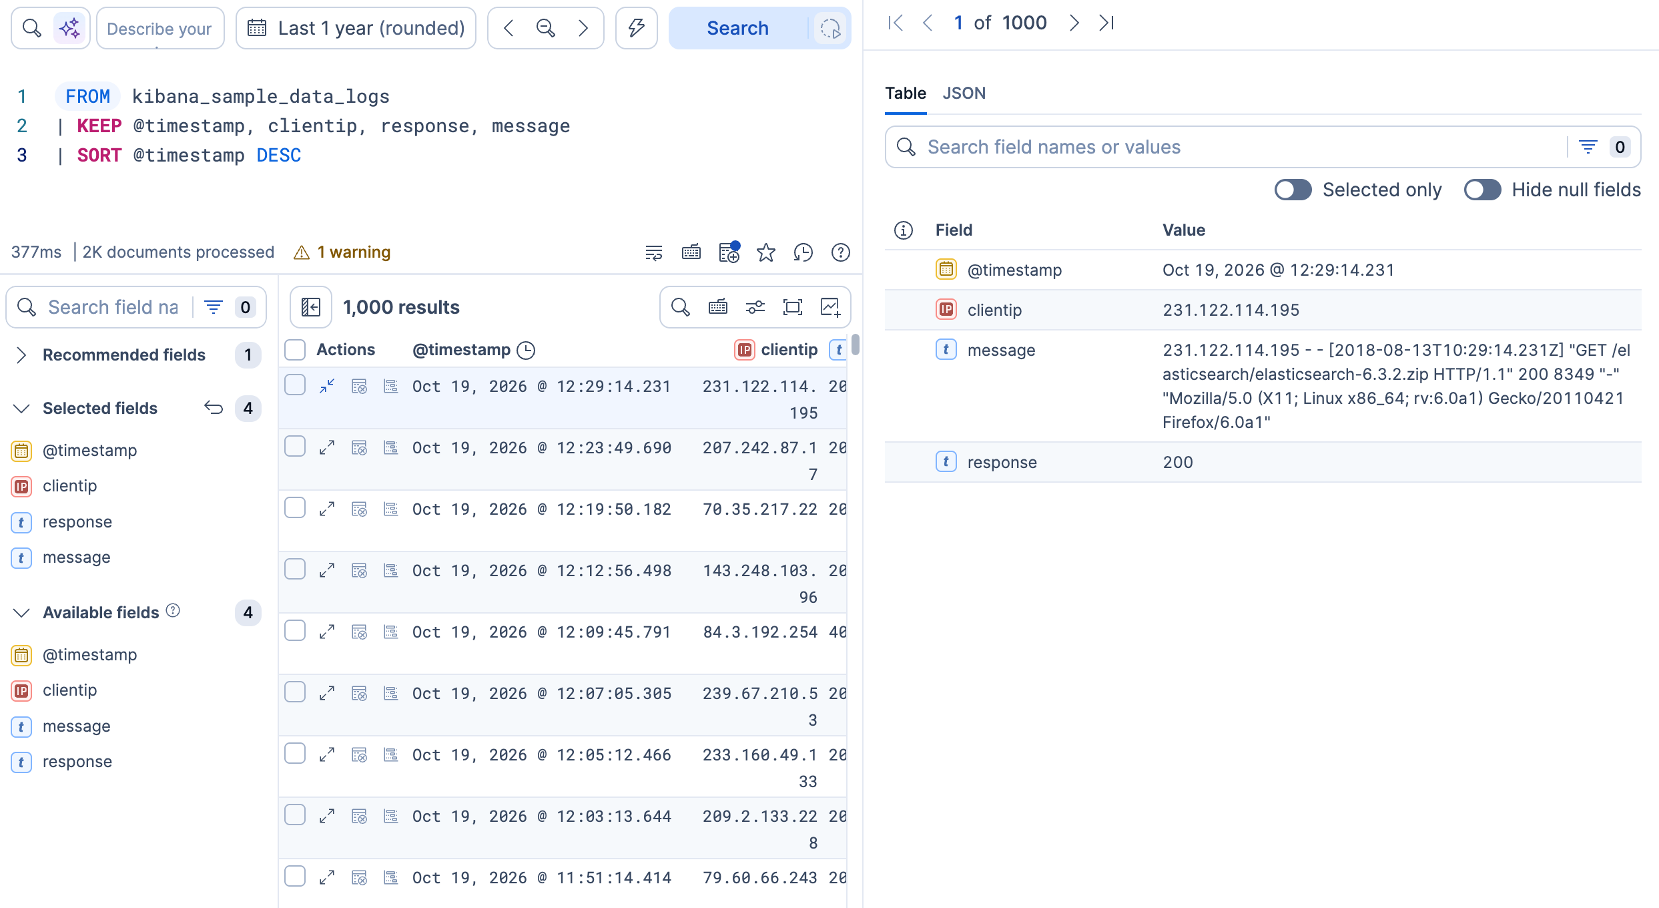Screen dimensions: 1659x908
Task: Search within the results table icon
Action: click(680, 307)
